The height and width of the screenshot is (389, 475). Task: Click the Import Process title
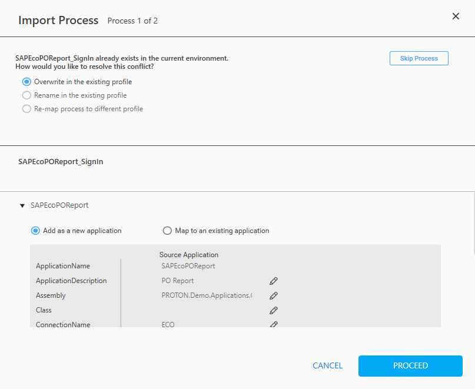(x=58, y=20)
